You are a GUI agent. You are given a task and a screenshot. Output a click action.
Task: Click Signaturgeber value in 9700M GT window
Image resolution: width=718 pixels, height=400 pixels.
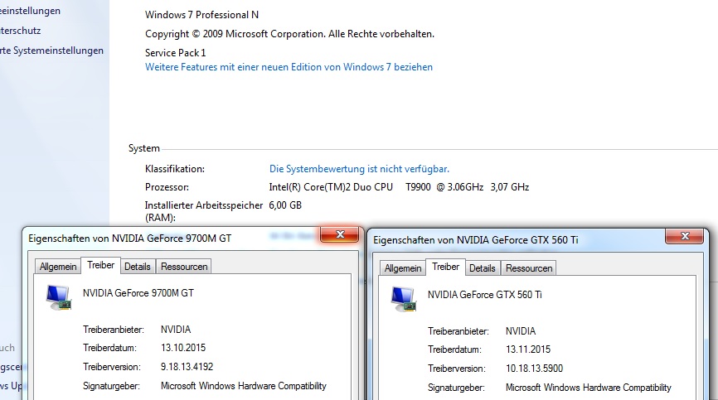pyautogui.click(x=244, y=386)
